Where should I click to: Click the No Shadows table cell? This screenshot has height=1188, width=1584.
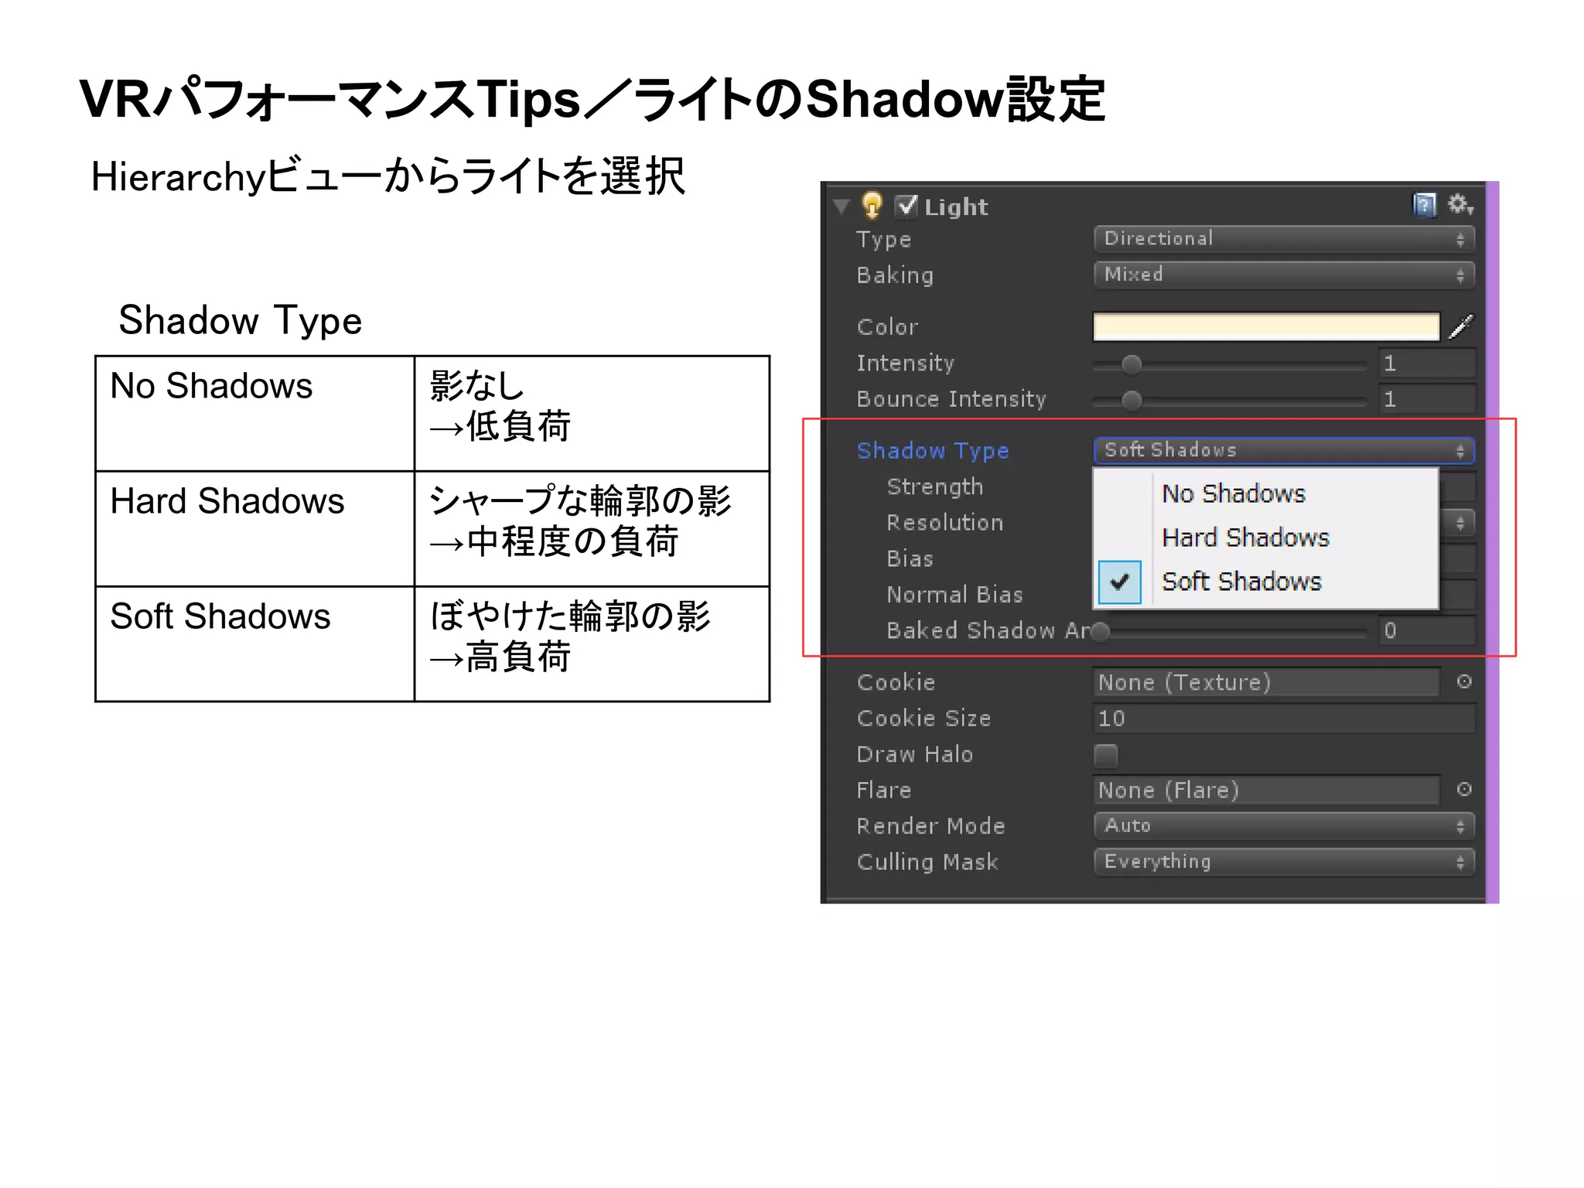(255, 414)
